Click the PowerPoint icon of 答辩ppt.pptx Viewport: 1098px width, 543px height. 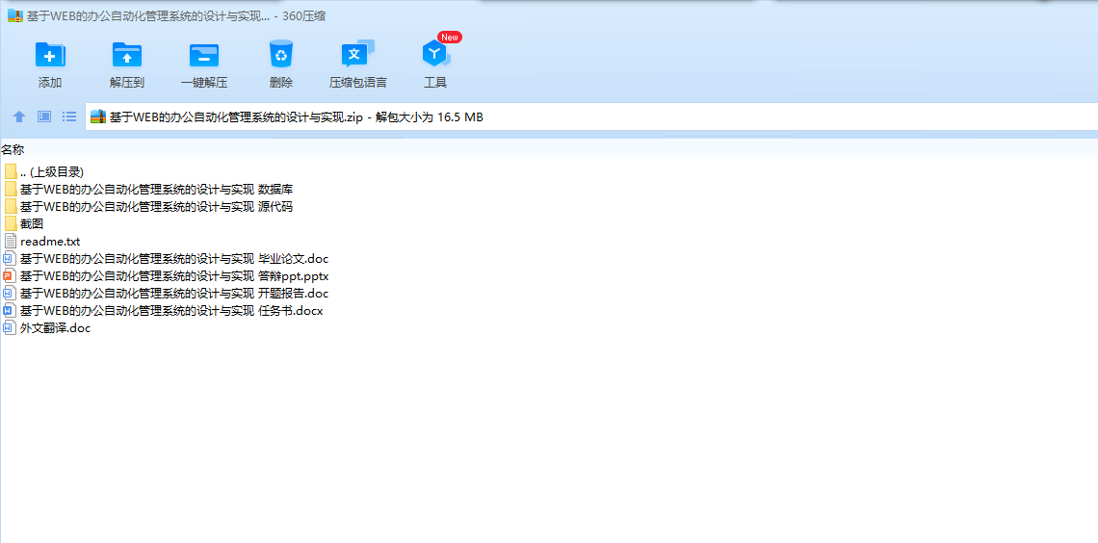(x=9, y=275)
